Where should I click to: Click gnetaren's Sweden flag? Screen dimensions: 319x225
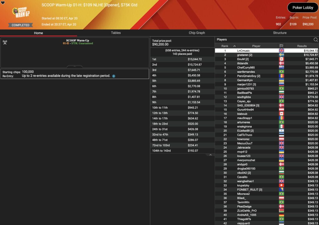(281, 55)
